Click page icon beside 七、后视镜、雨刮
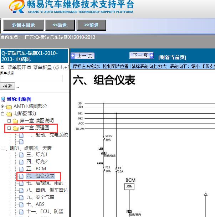Viewport: 215px width, 217px height. click(21, 184)
